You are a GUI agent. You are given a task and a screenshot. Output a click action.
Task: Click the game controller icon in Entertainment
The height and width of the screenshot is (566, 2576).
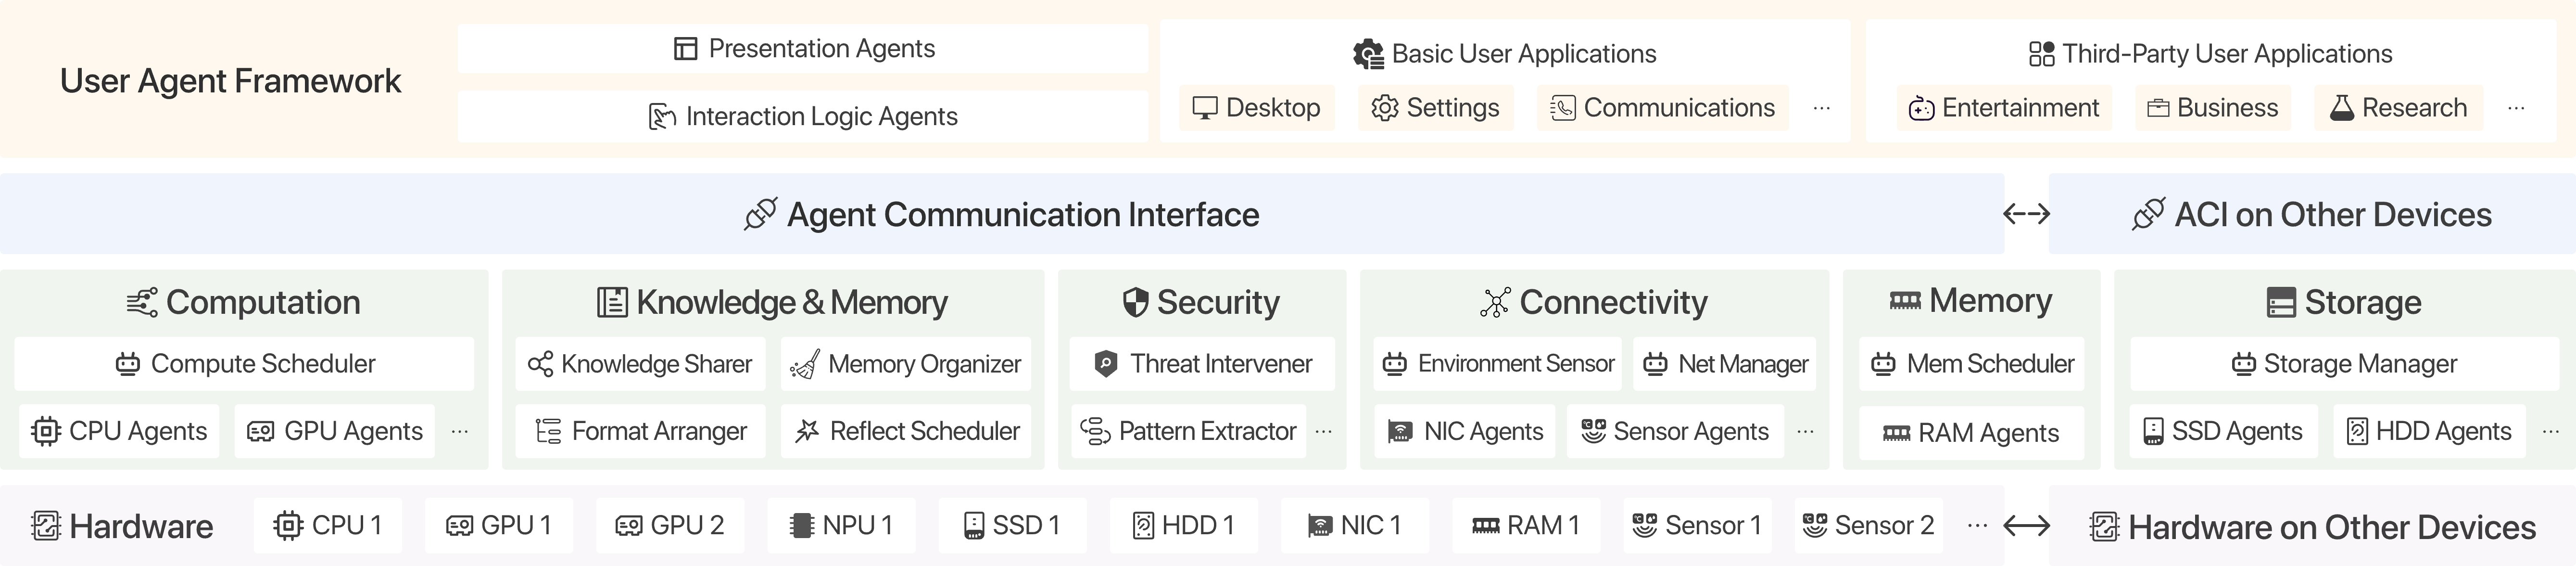1921,108
